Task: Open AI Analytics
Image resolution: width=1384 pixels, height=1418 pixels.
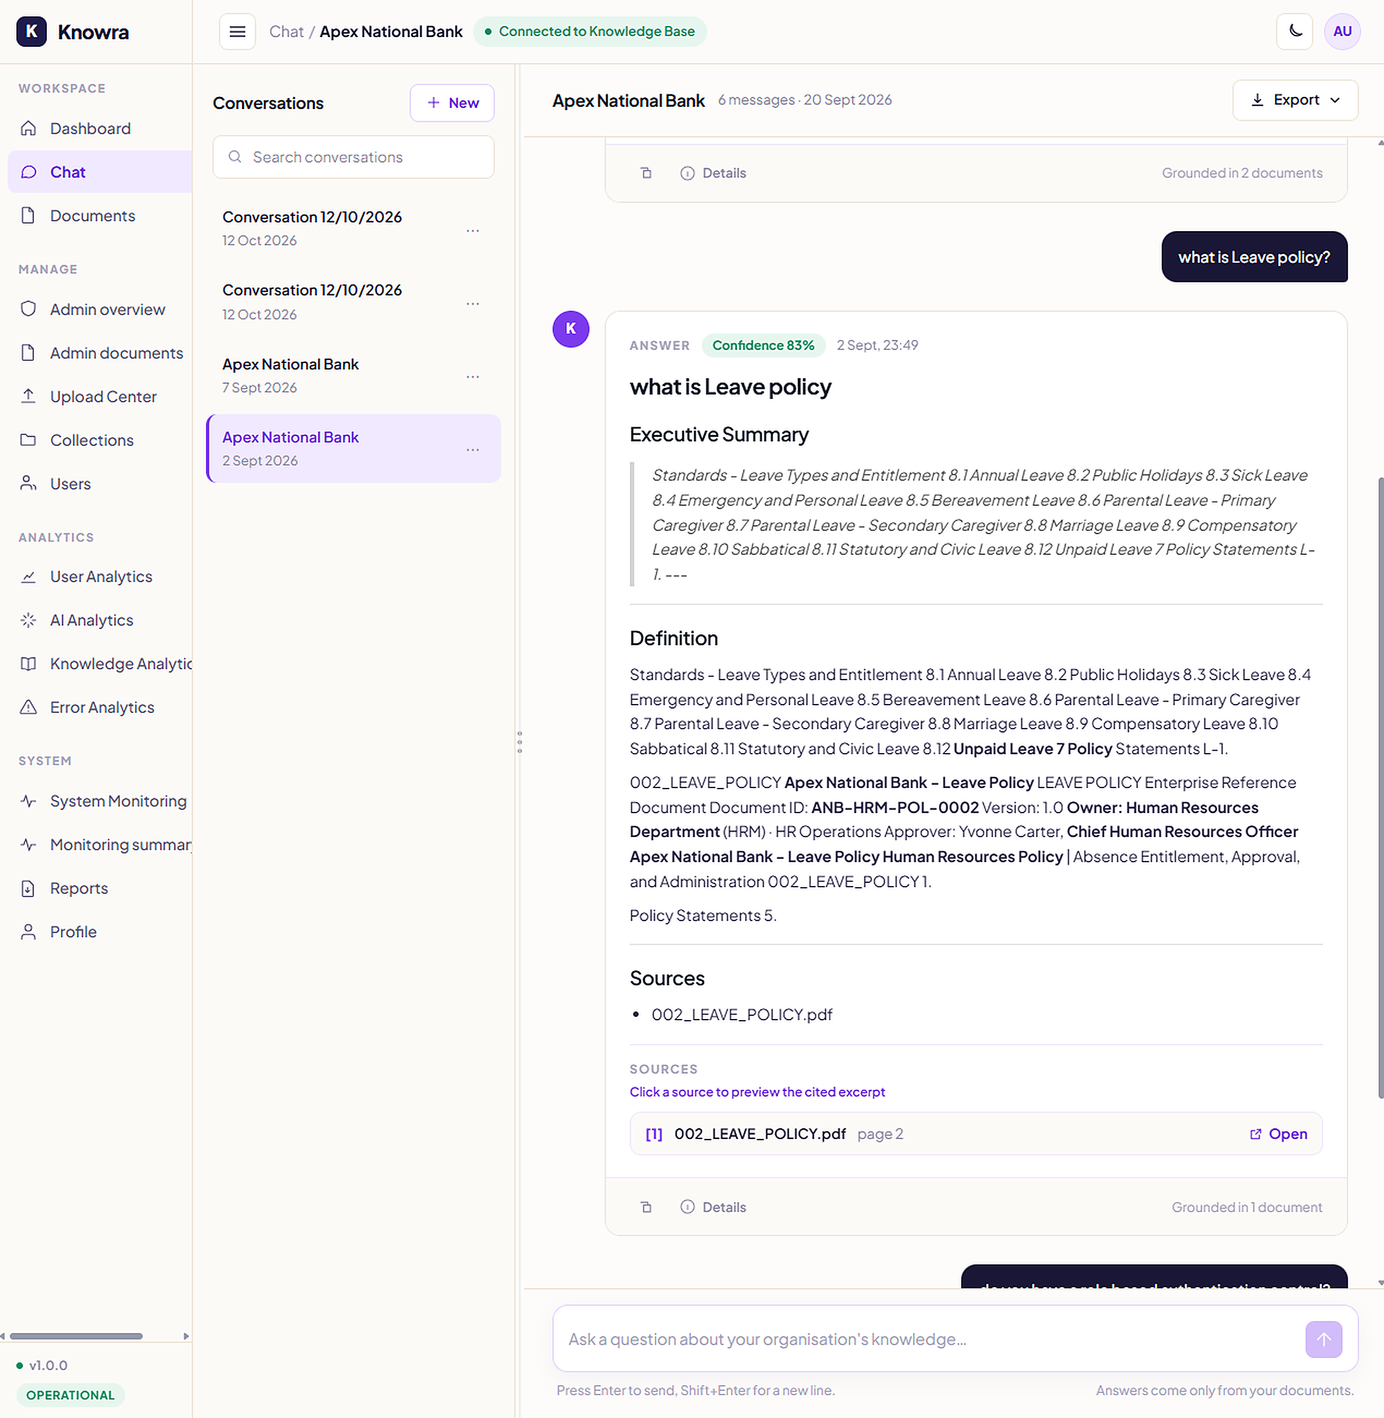Action: 100,620
